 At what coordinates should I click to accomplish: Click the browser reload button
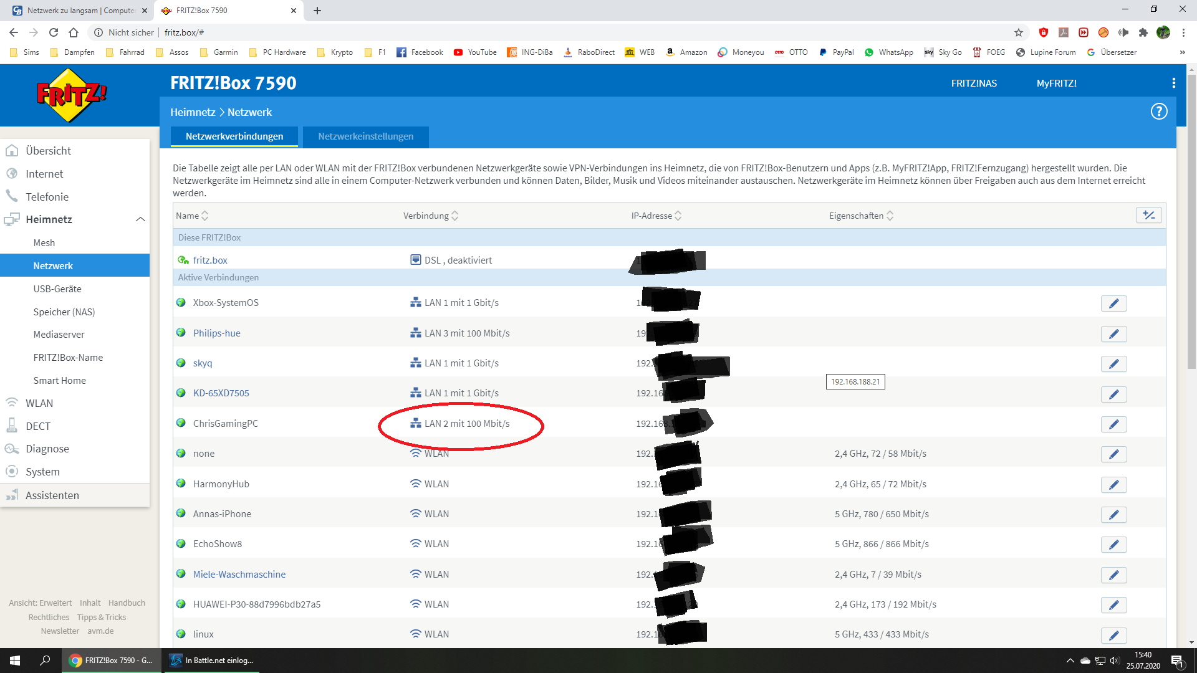tap(54, 32)
